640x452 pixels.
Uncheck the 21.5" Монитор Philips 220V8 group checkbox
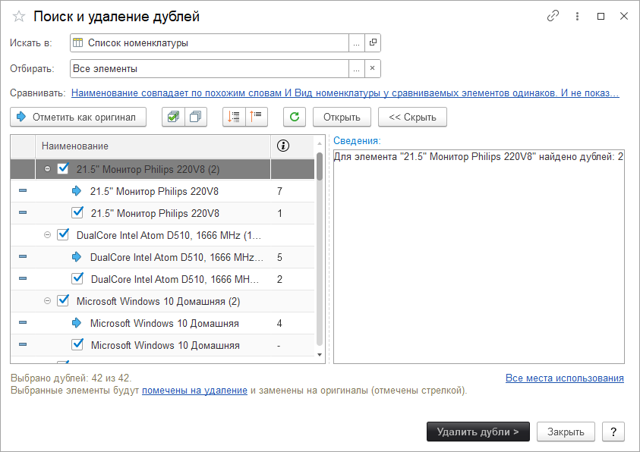click(64, 168)
